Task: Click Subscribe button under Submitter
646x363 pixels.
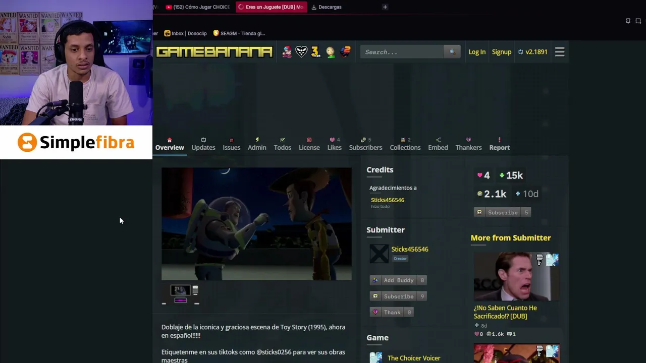Action: (399, 296)
